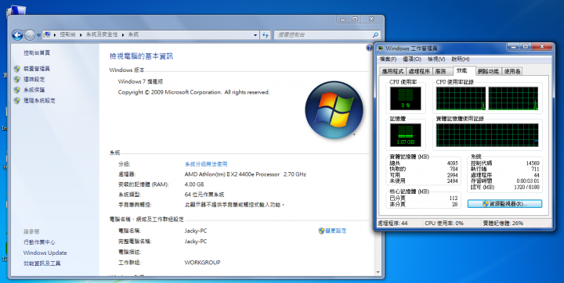The width and height of the screenshot is (564, 283).
Task: Click the magnifier icon in search box
Action: point(375,35)
